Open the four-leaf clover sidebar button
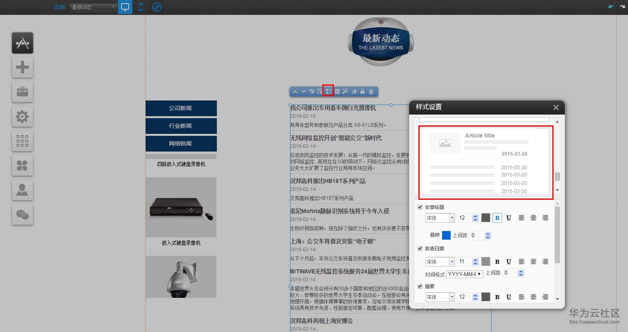This screenshot has width=628, height=332. click(x=23, y=165)
